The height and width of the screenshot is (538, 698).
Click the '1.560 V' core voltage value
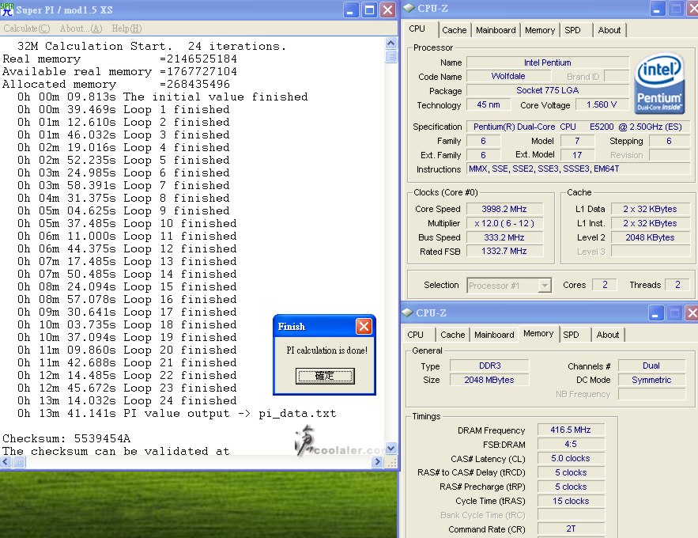point(602,104)
